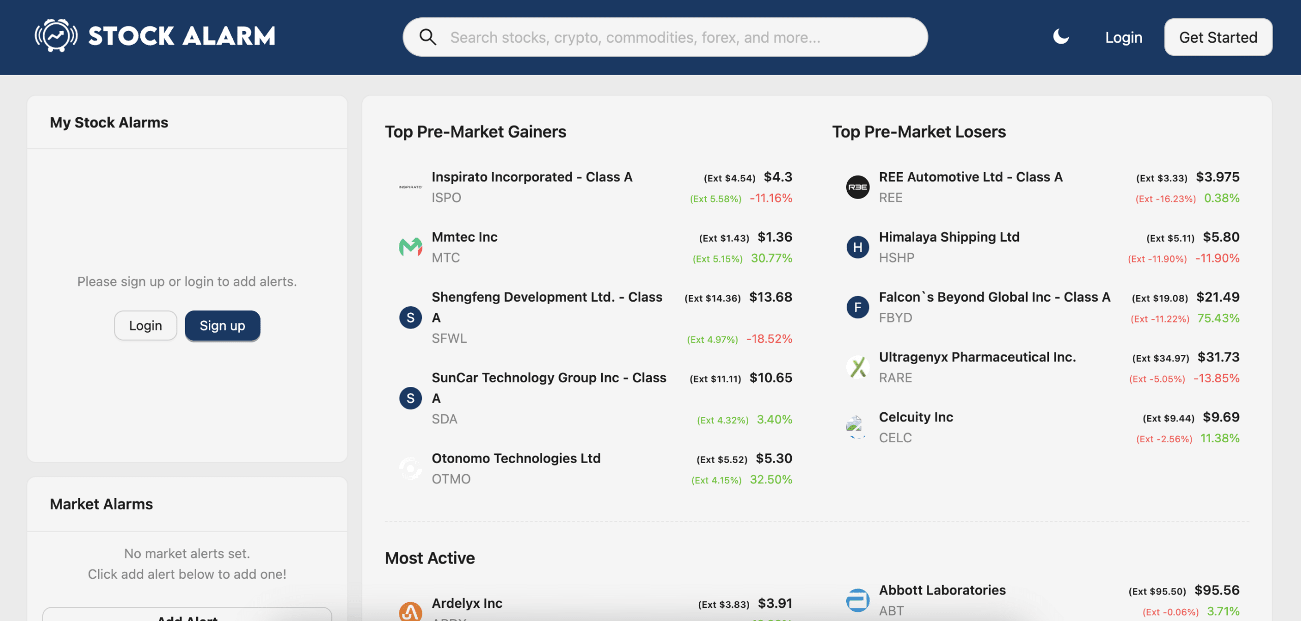The width and height of the screenshot is (1301, 621).
Task: Toggle dark mode with the moon icon
Action: click(x=1061, y=37)
